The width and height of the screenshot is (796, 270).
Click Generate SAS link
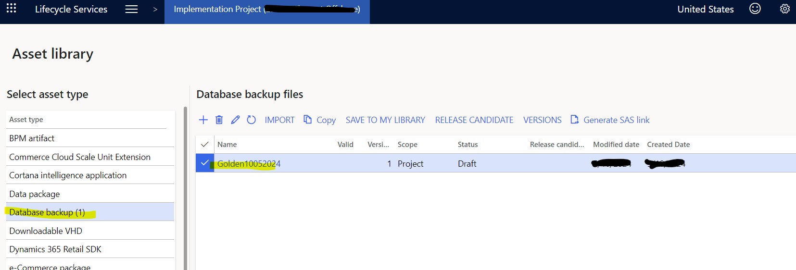[610, 120]
